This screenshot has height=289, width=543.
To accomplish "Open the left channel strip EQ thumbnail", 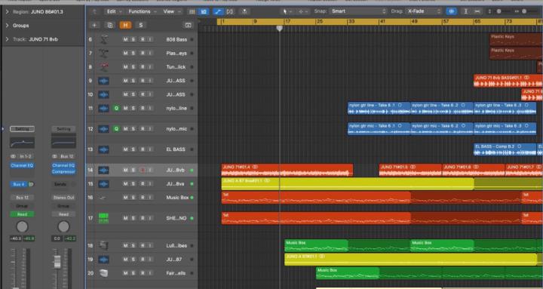I will (22, 143).
